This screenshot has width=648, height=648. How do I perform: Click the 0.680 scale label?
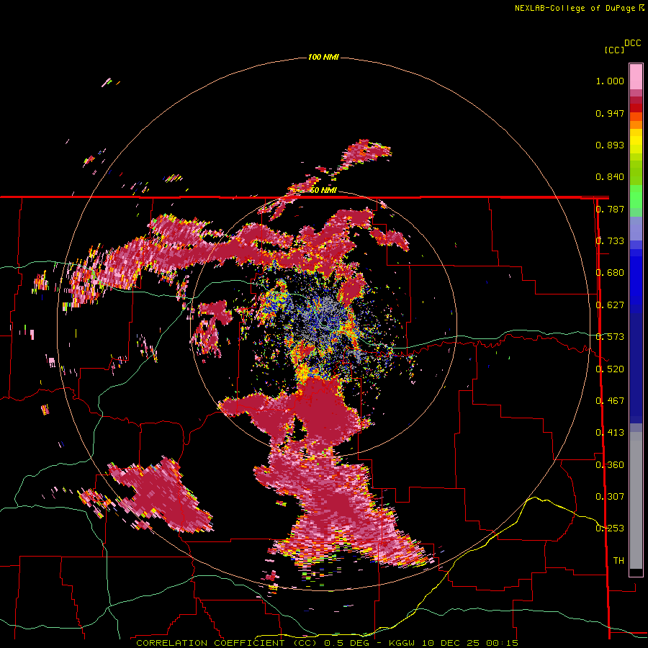[x=610, y=273]
